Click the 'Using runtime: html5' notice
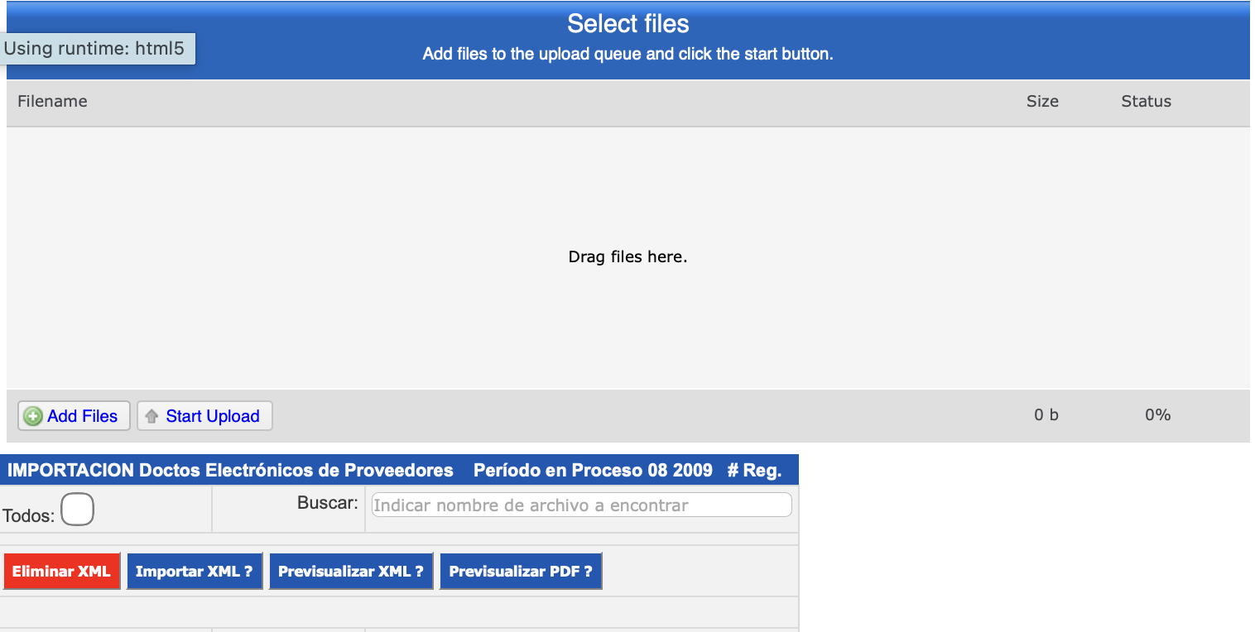This screenshot has width=1255, height=632. [x=94, y=48]
